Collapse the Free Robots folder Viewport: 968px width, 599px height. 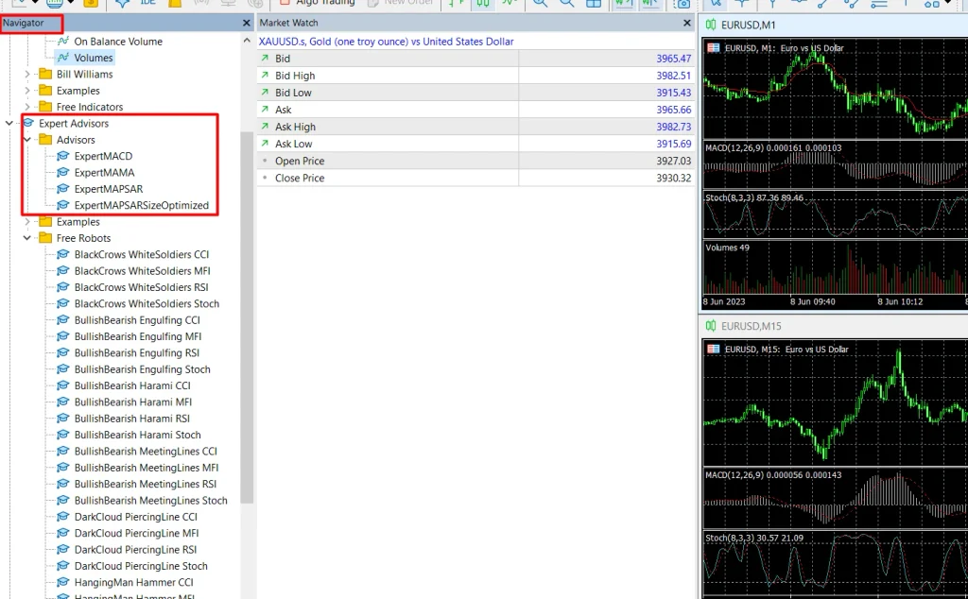pyautogui.click(x=27, y=238)
